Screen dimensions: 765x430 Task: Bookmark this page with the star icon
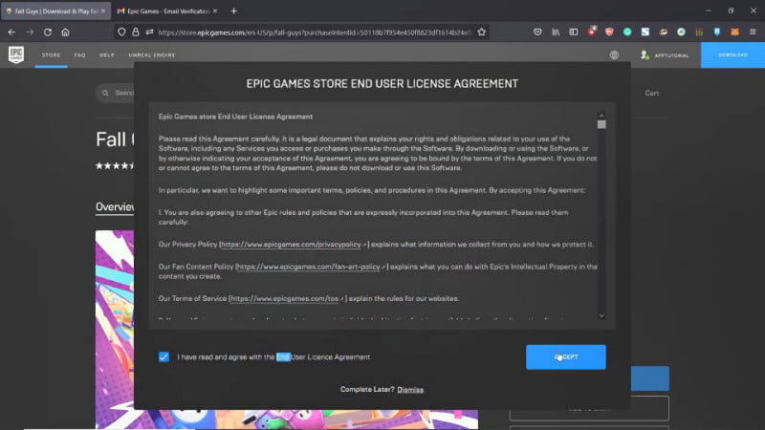482,32
